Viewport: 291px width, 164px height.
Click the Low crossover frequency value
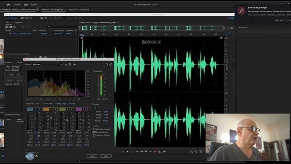tap(45, 104)
